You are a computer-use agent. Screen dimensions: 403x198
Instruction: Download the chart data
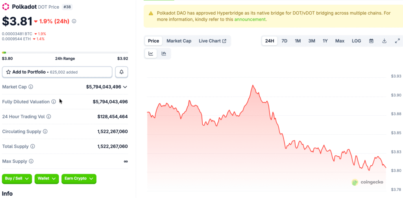point(384,41)
